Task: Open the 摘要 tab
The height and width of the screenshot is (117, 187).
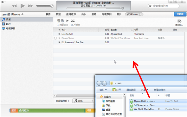Action: 48,14
